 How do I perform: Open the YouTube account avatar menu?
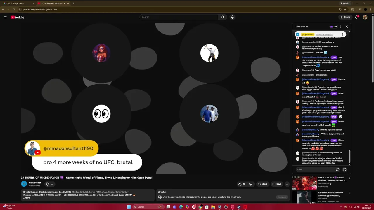(x=365, y=17)
